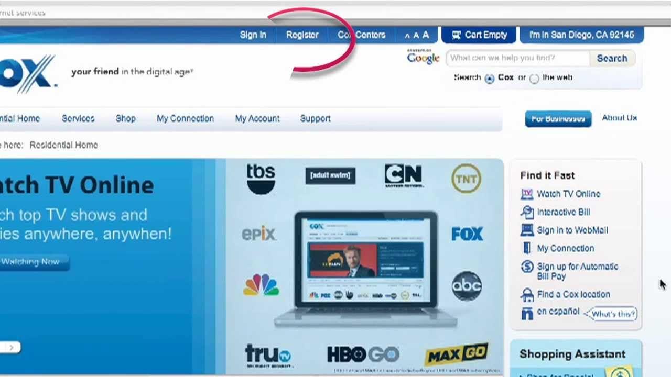The image size is (671, 377).
Task: Open the Support menu
Action: pyautogui.click(x=315, y=119)
